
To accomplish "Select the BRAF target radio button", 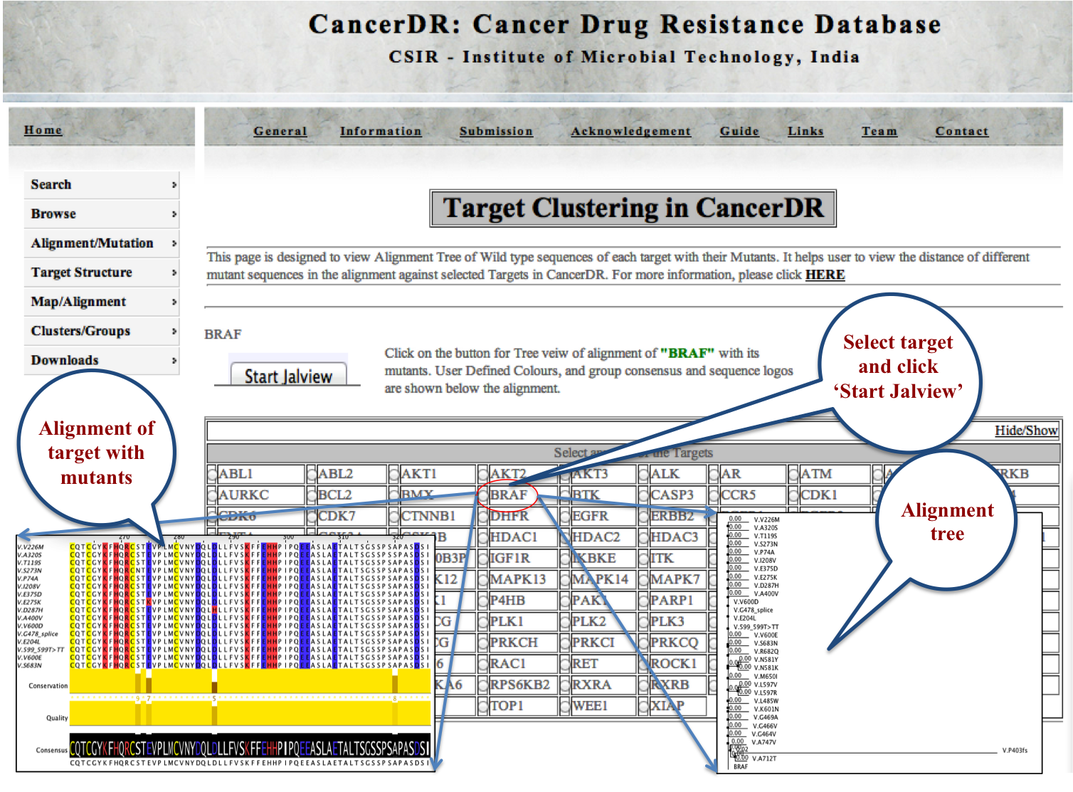I will click(483, 495).
